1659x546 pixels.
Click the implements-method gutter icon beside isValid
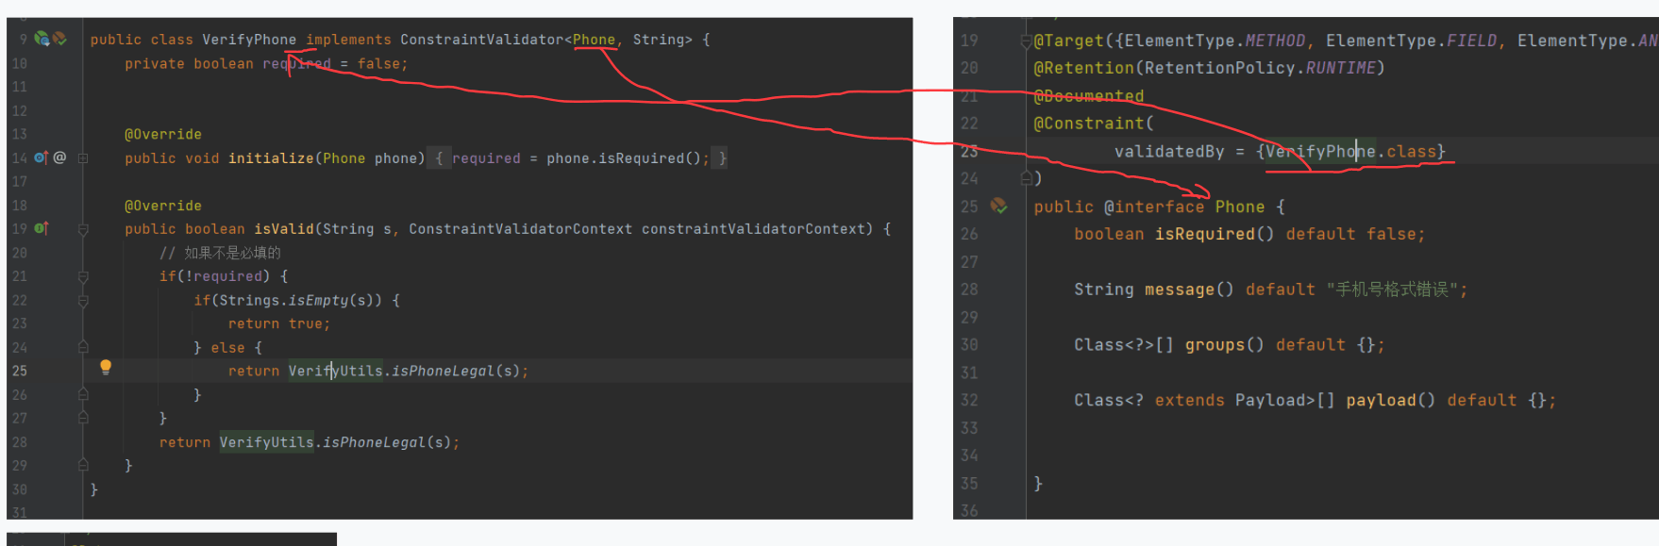click(x=41, y=228)
